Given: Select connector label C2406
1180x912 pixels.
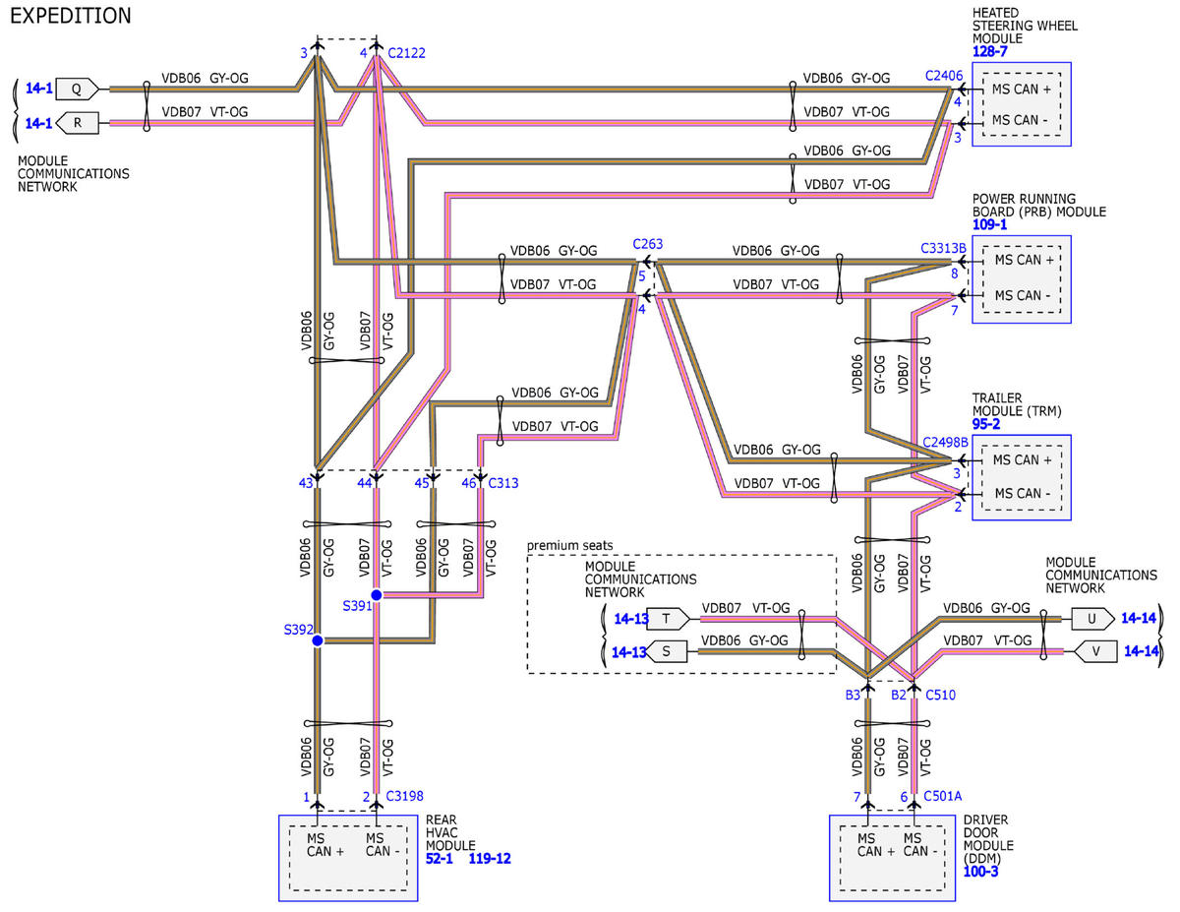Looking at the screenshot, I should pyautogui.click(x=945, y=75).
